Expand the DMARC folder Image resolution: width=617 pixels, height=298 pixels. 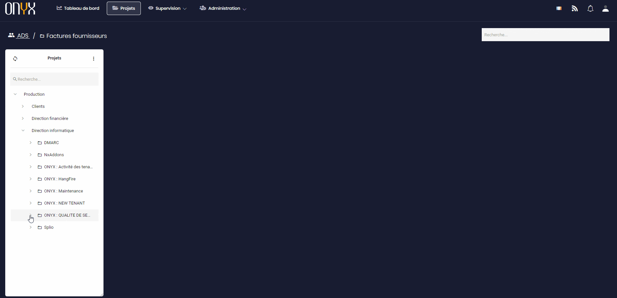point(30,142)
